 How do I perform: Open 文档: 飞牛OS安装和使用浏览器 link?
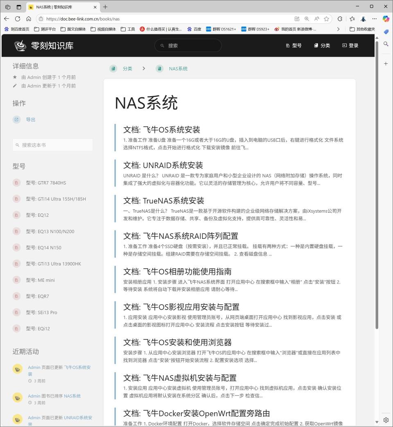[177, 342]
